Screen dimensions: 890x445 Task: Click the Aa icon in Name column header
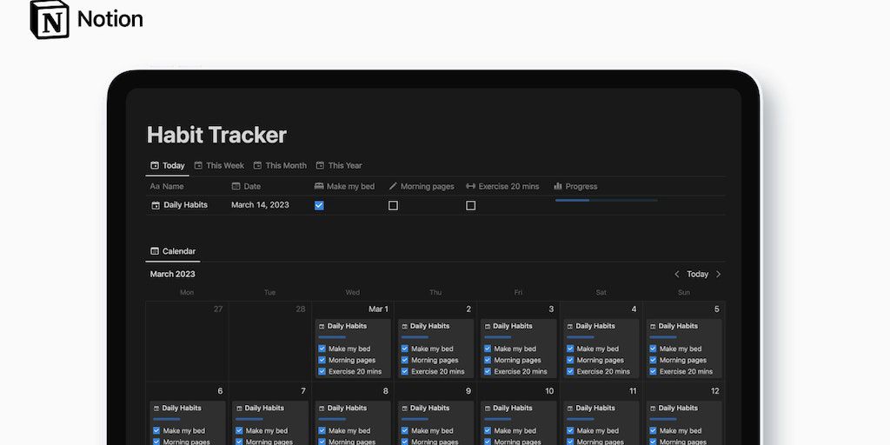[155, 186]
